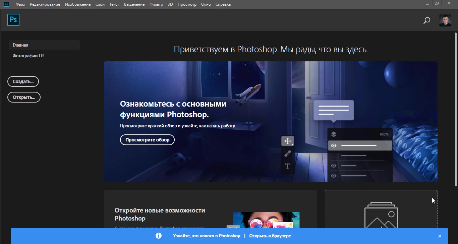Open the Файл menu
Image resolution: width=458 pixels, height=244 pixels.
click(20, 4)
